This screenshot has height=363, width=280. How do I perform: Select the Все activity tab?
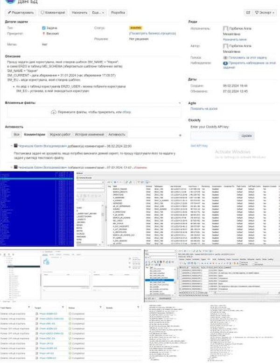[16, 134]
